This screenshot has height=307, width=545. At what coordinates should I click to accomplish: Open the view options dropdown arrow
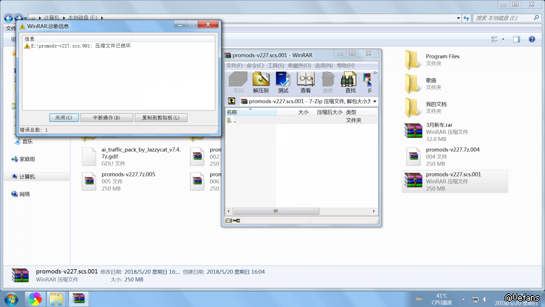pos(503,40)
